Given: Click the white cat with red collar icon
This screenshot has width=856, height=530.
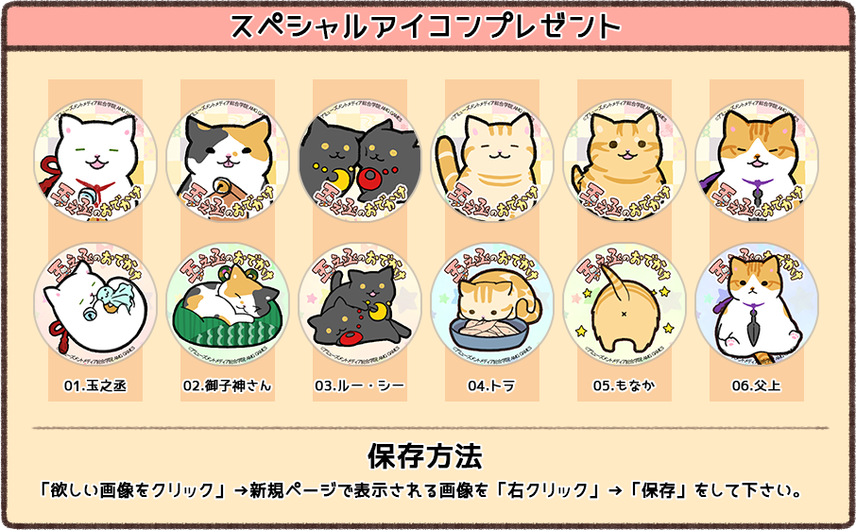Looking at the screenshot, I should [x=95, y=160].
